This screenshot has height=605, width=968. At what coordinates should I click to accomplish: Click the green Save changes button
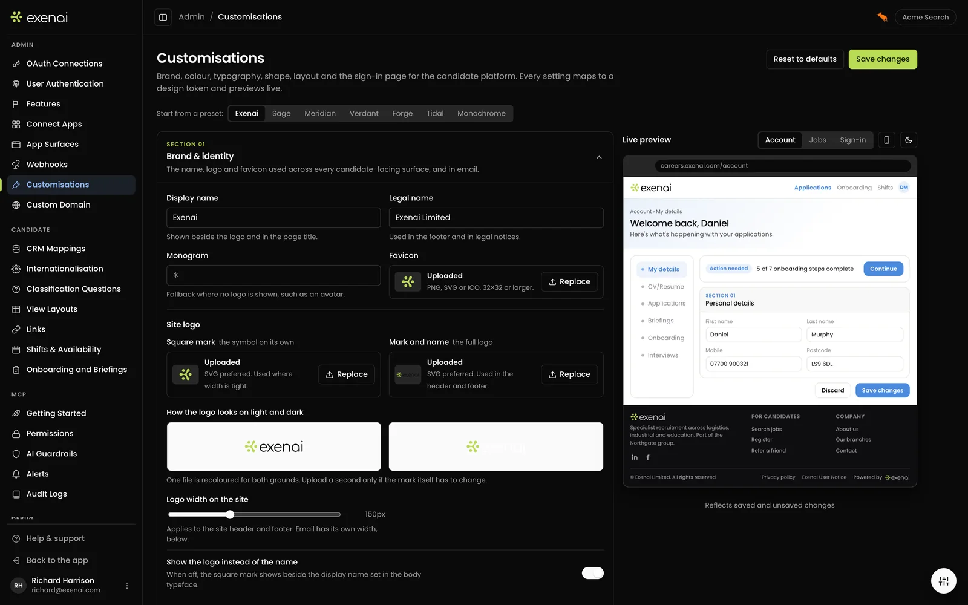coord(883,59)
